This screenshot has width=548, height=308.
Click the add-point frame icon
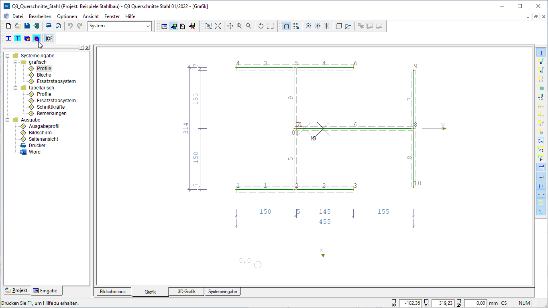coord(339,26)
